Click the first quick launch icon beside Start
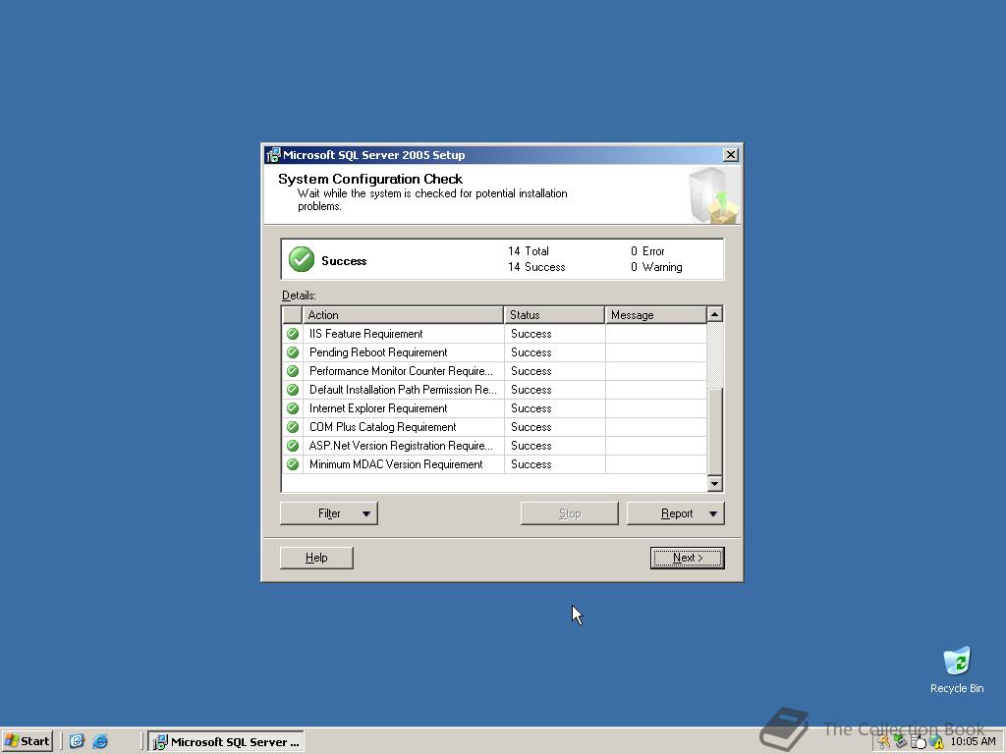1006x754 pixels. [x=77, y=741]
